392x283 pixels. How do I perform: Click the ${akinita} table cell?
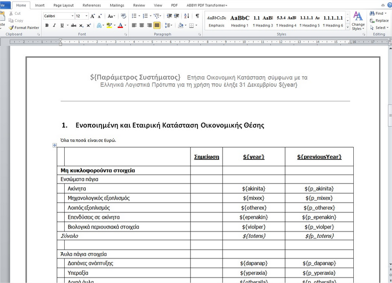(x=254, y=188)
